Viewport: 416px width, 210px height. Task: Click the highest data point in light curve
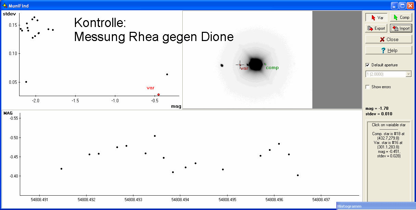coord(155,136)
